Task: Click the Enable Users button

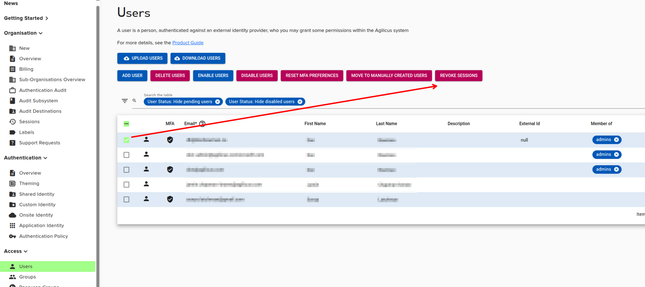Action: tap(213, 76)
